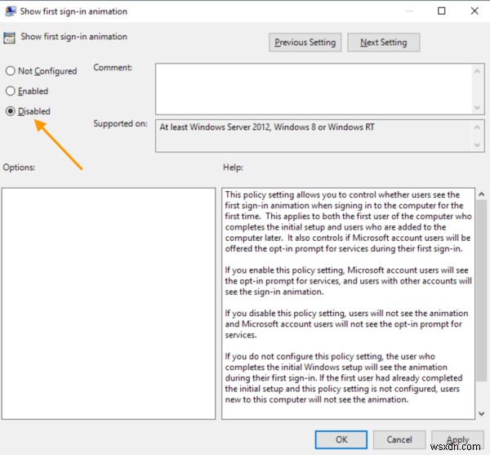Click the empty Options list box
This screenshot has height=455, width=490.
coord(109,303)
